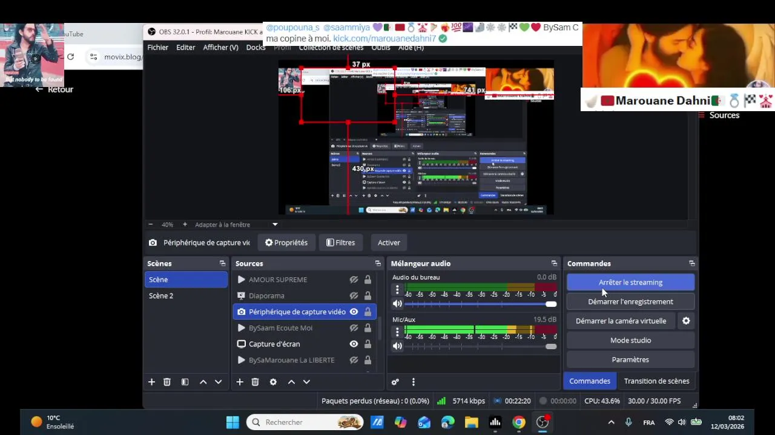Image resolution: width=775 pixels, height=435 pixels.
Task: Undock the Mélangeur audio panel
Action: [x=554, y=263]
